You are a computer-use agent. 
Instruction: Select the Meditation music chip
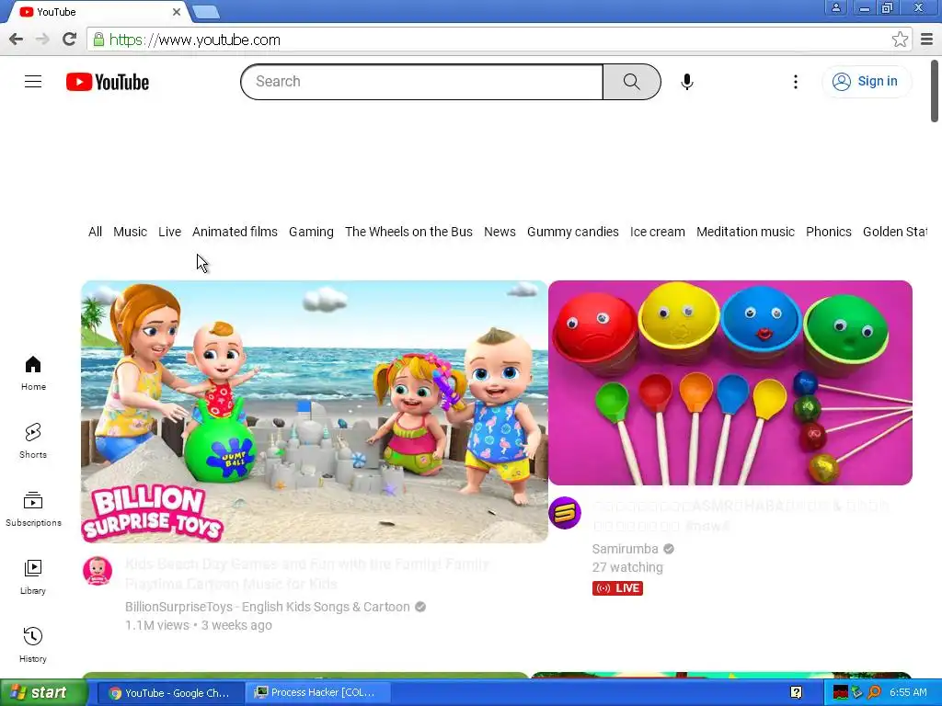(745, 232)
